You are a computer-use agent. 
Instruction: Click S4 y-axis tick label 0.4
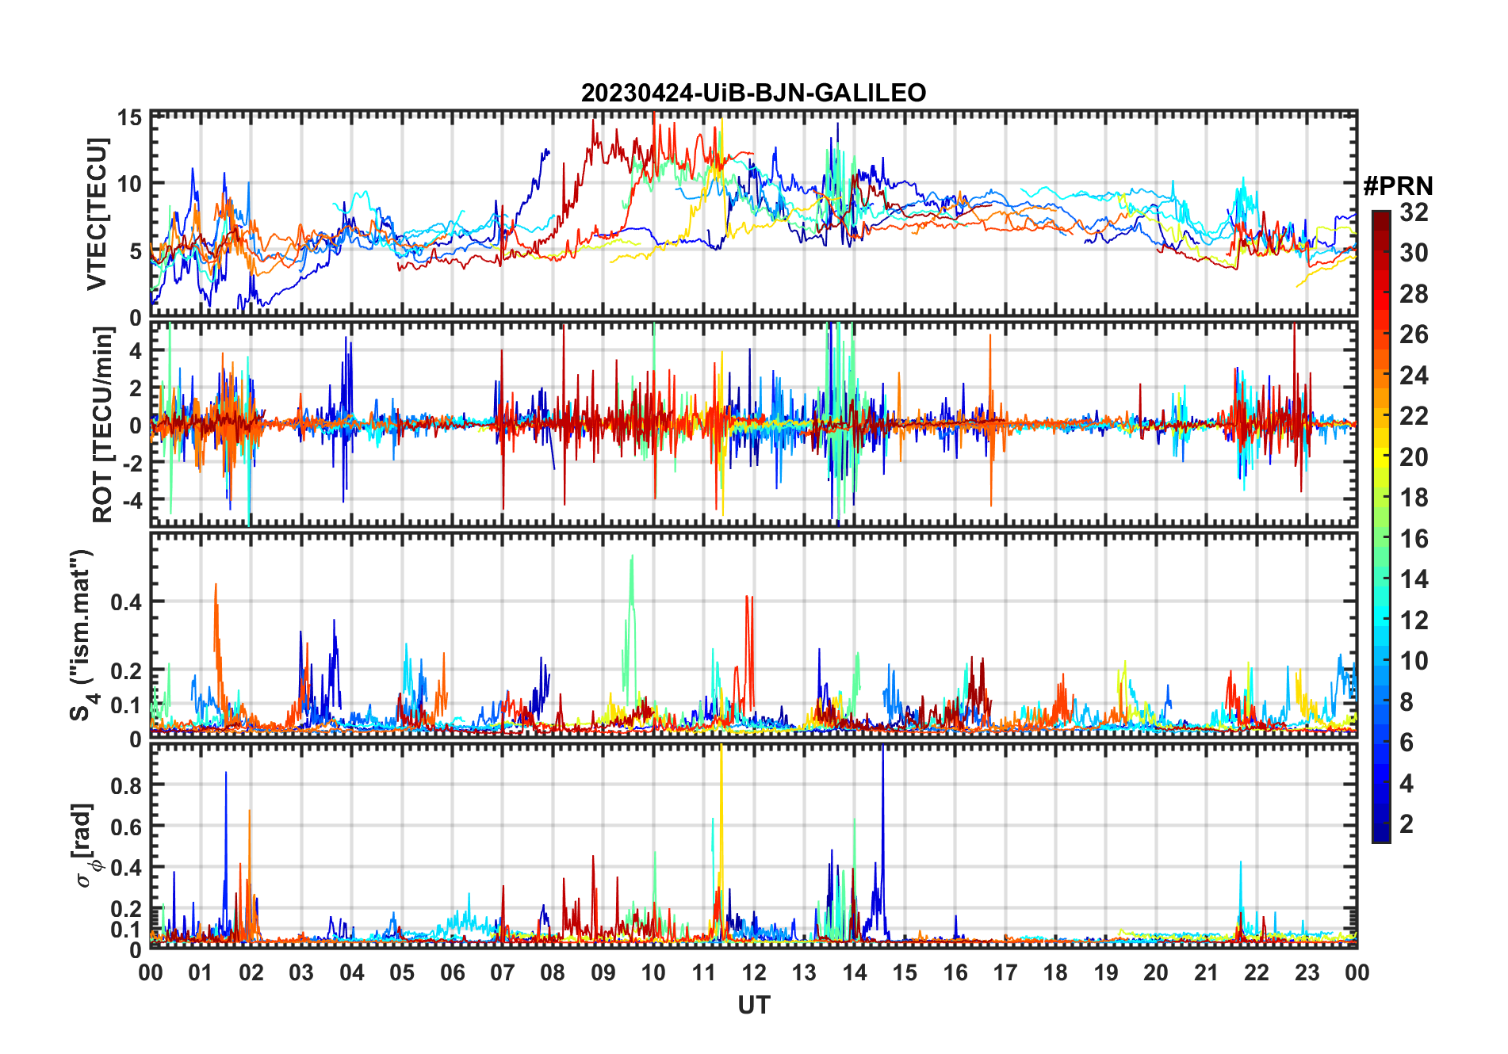(126, 601)
